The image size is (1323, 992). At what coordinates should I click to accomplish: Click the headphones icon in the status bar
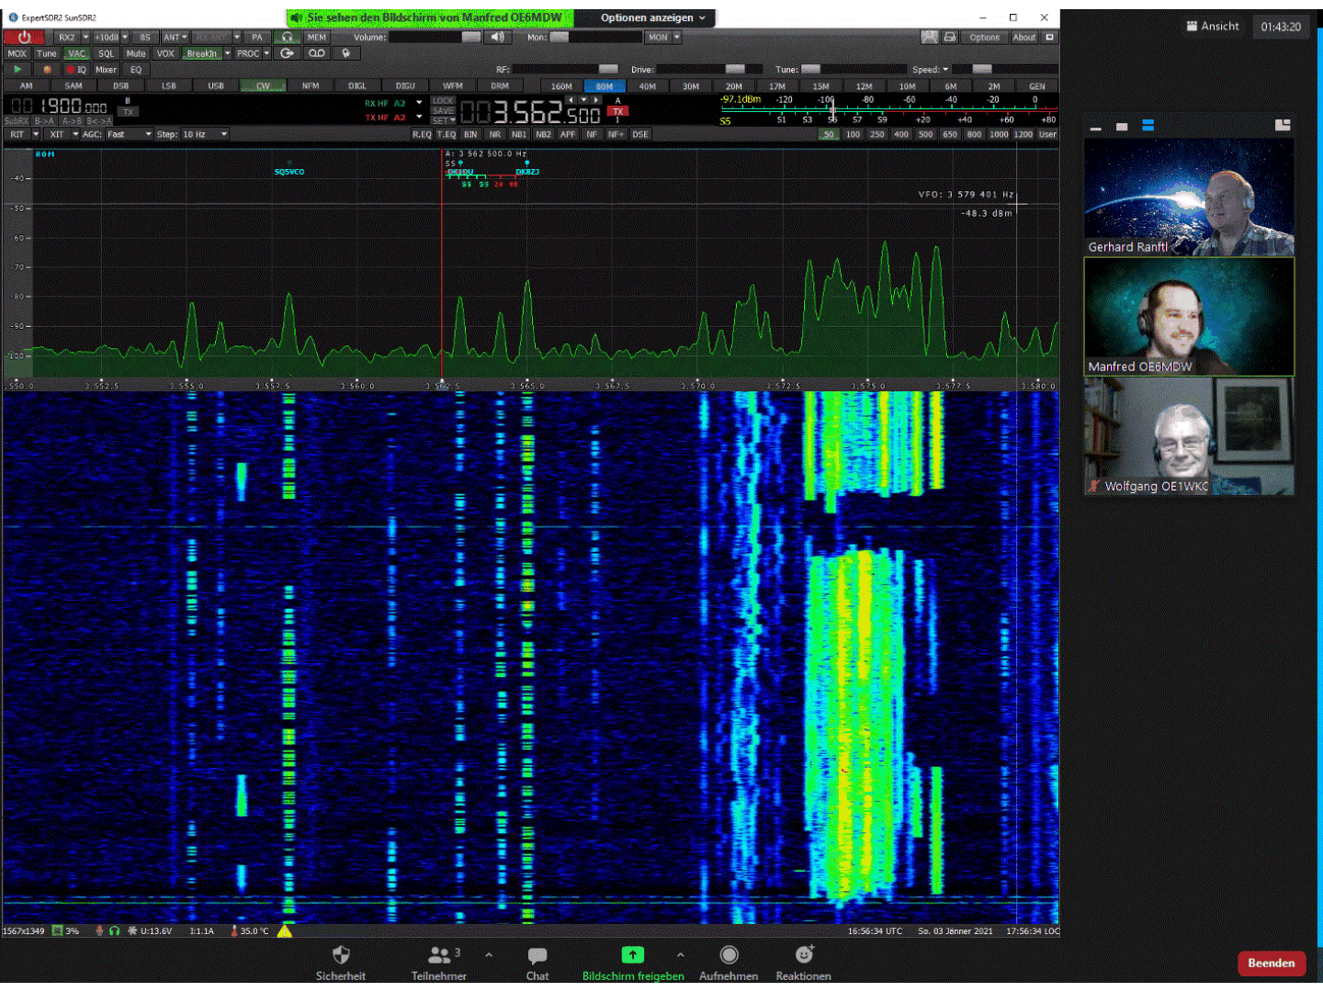point(114,931)
